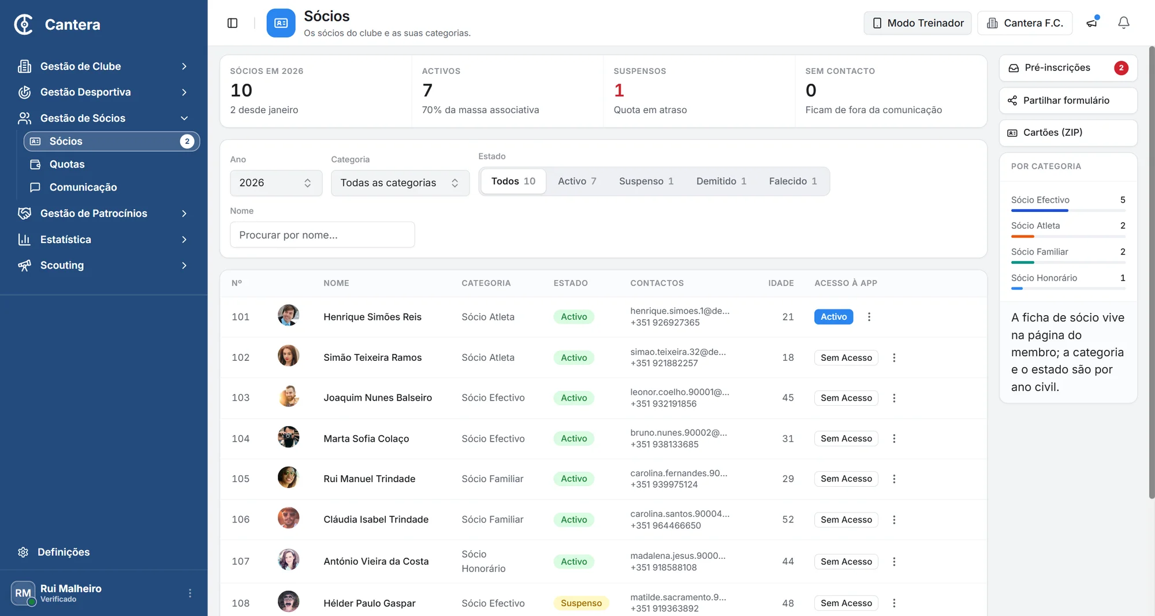Select the Suspenso status tab
Image resolution: width=1155 pixels, height=616 pixels.
[646, 181]
